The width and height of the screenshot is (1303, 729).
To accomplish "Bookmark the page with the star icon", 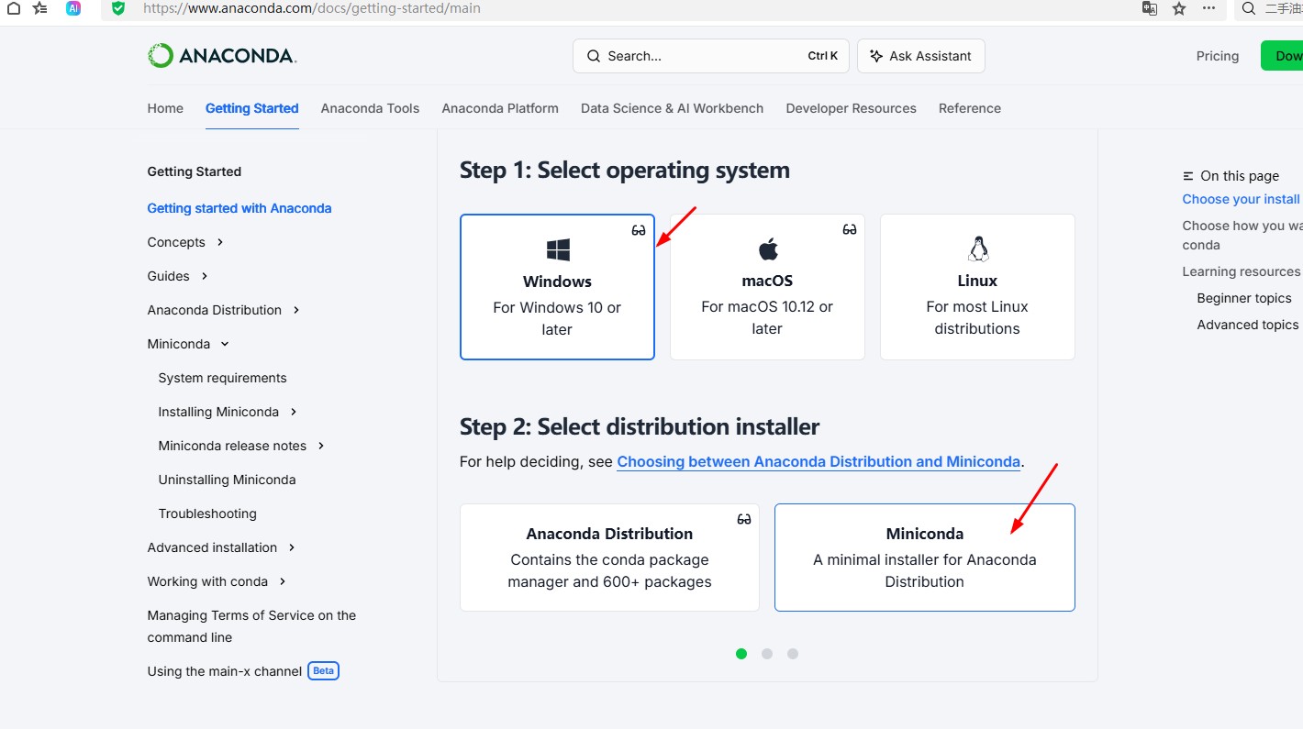I will pos(1179,8).
